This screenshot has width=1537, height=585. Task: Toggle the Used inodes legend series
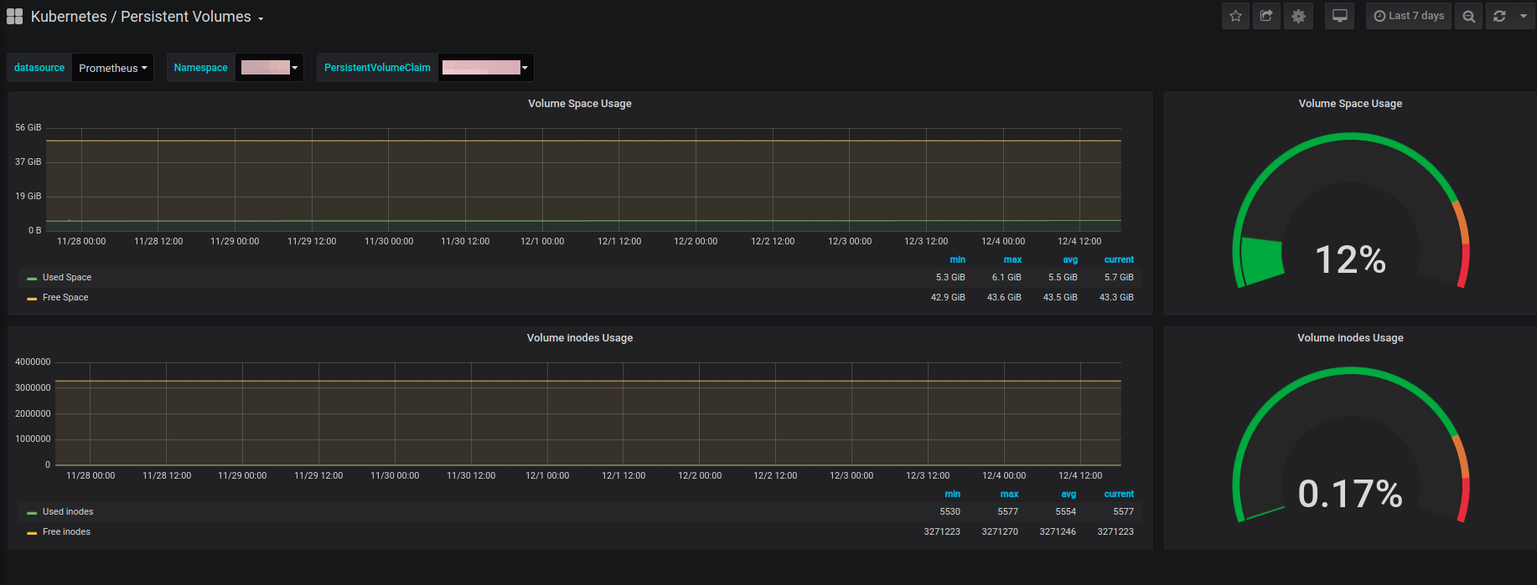(x=68, y=511)
